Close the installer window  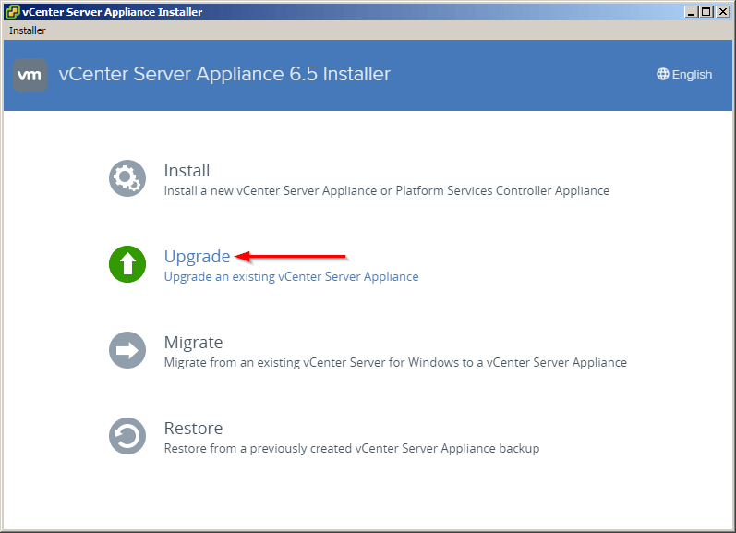[723, 12]
